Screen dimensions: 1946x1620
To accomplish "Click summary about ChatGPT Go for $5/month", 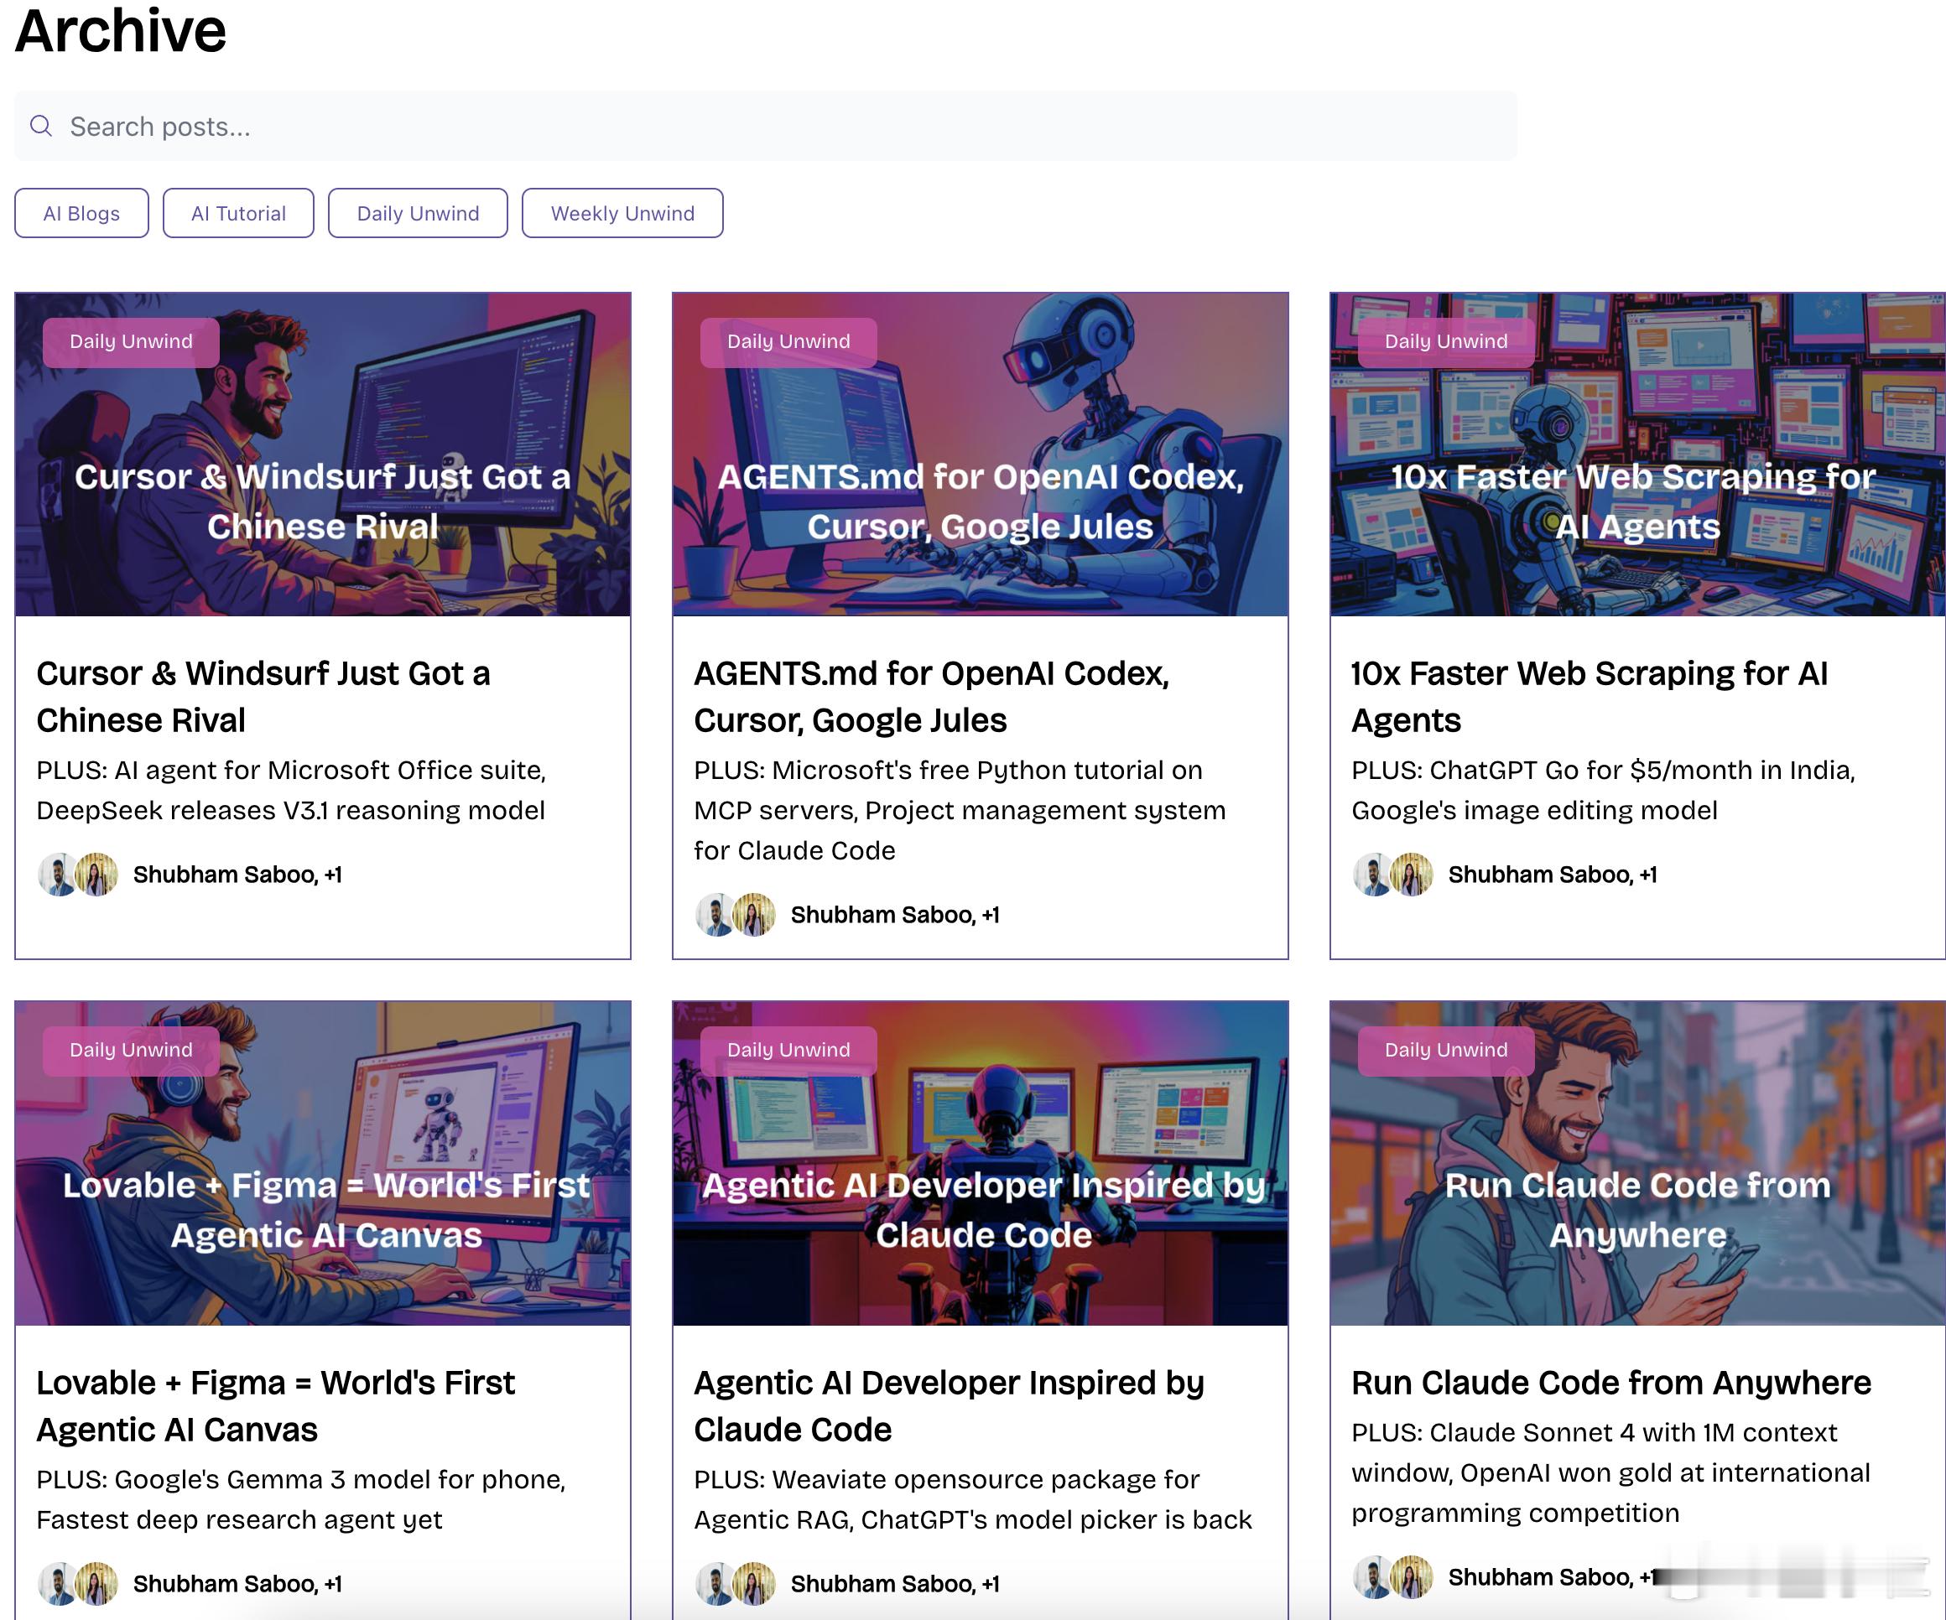I will (x=1603, y=790).
